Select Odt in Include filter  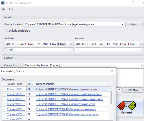(38, 44)
